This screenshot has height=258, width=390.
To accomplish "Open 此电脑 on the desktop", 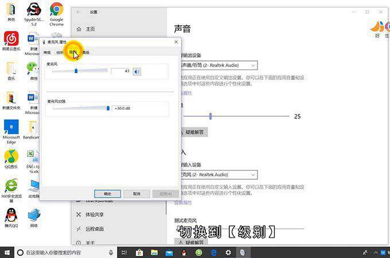I will [34, 188].
